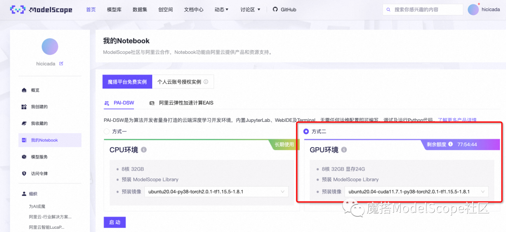
Task: Switch to 个人云账号授权实例 tab
Action: click(x=183, y=82)
